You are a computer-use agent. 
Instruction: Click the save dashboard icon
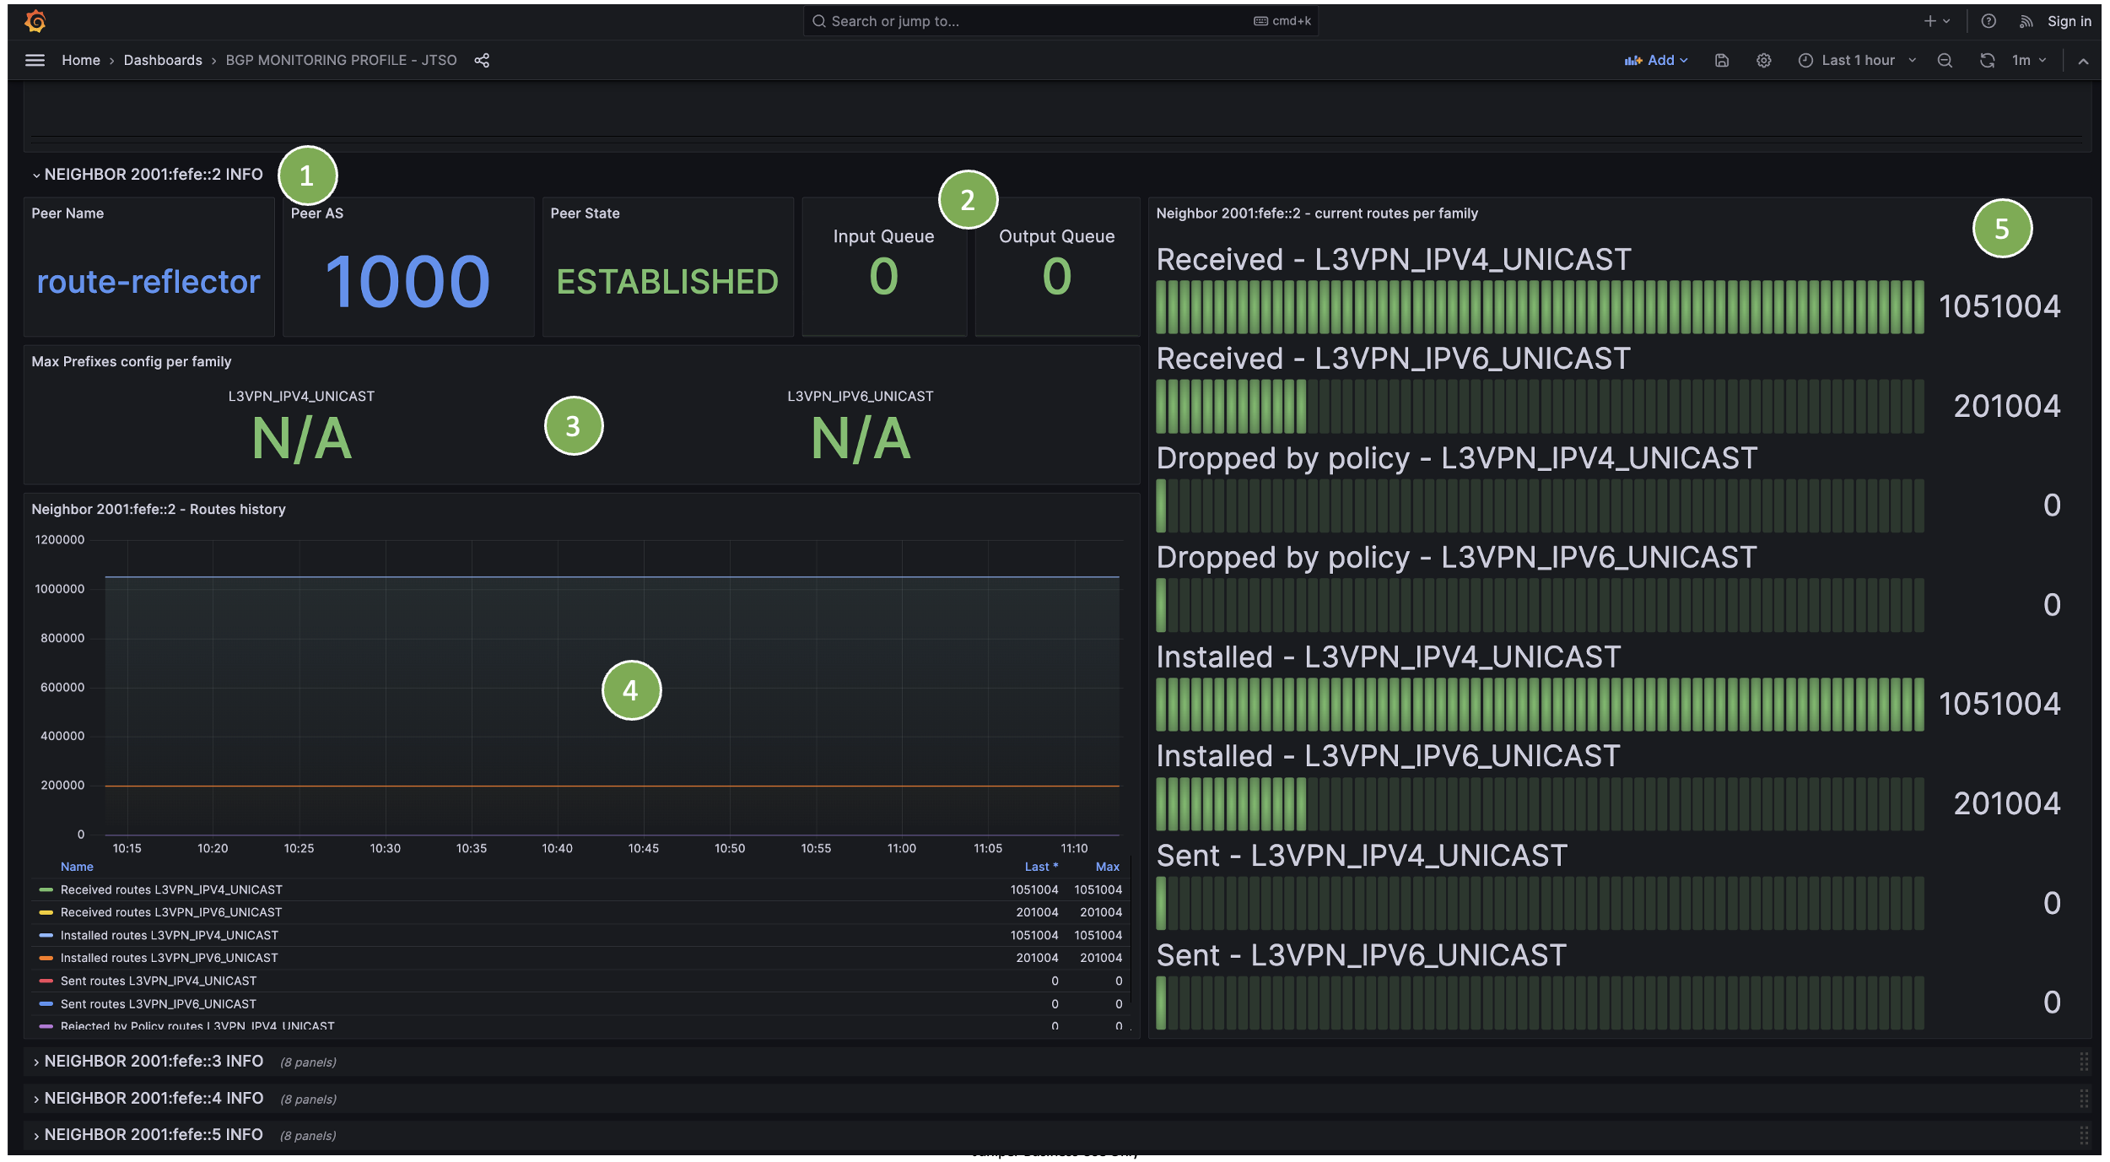click(x=1722, y=60)
